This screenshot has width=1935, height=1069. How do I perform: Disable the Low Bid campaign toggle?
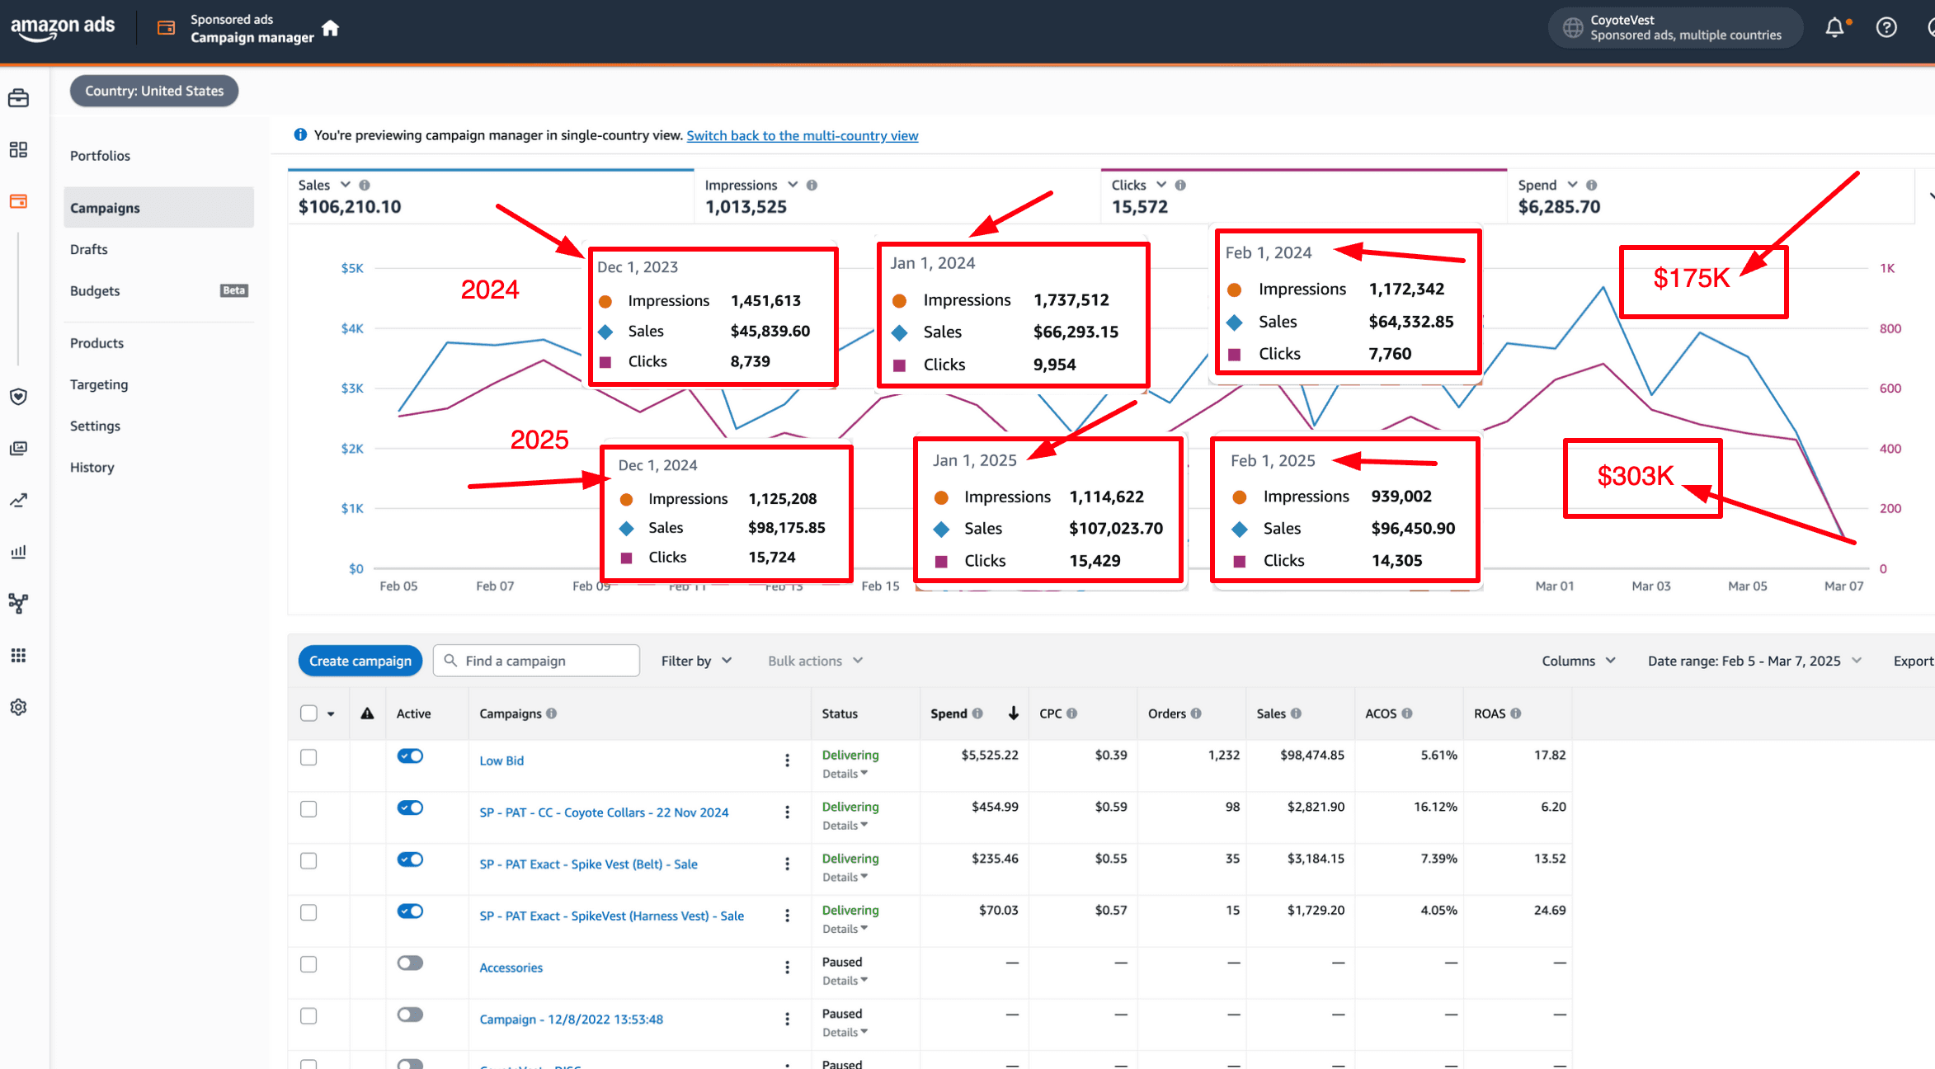(410, 756)
